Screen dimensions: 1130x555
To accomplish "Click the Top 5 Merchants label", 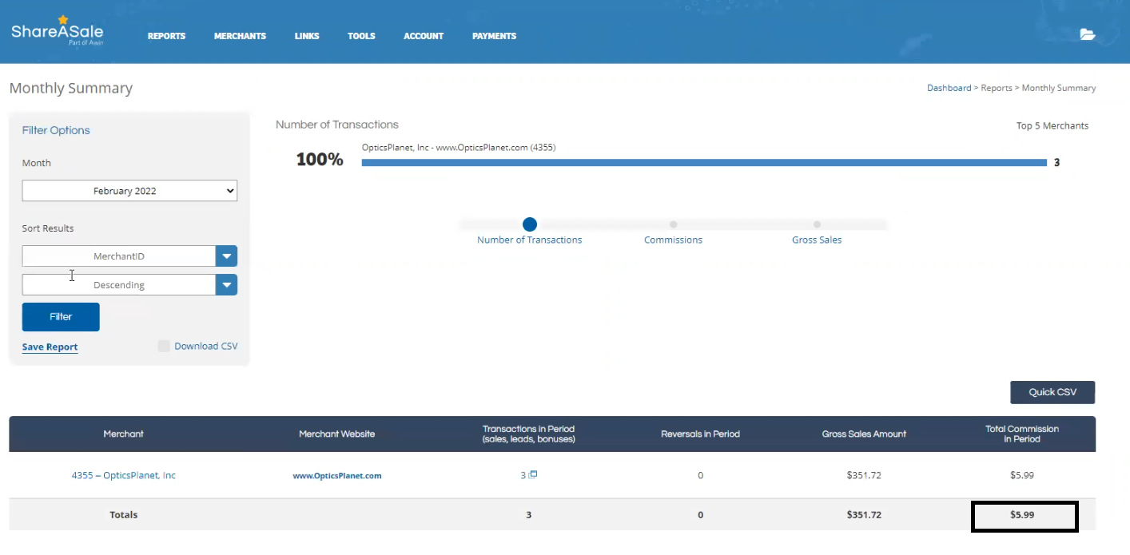I will click(x=1052, y=125).
